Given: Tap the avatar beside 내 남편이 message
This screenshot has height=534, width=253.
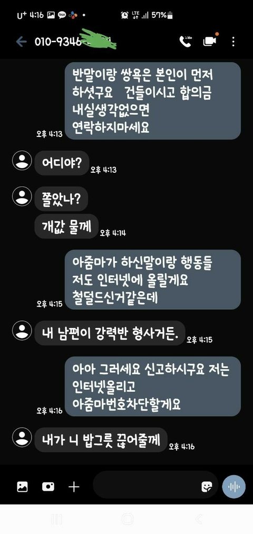Looking at the screenshot, I should [x=22, y=330].
